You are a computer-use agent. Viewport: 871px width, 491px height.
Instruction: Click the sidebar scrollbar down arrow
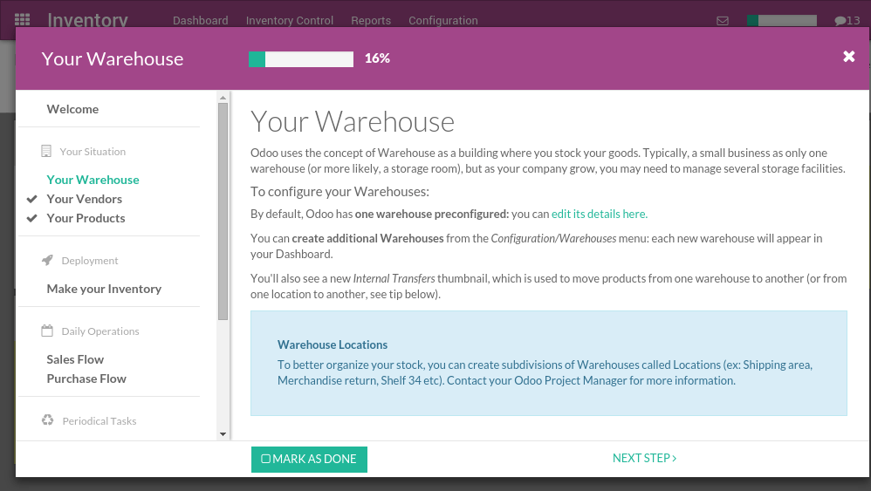pyautogui.click(x=223, y=434)
